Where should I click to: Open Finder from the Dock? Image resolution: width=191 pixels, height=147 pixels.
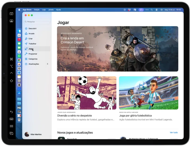pos(19,31)
